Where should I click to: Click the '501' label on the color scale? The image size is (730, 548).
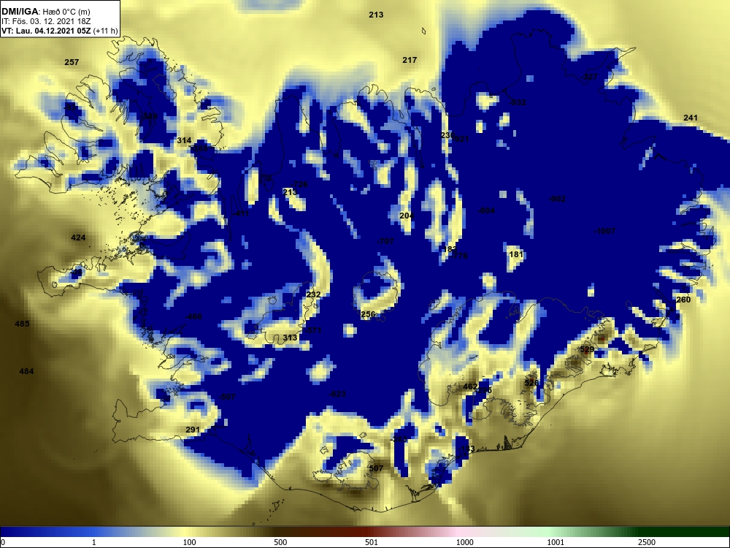(x=371, y=542)
